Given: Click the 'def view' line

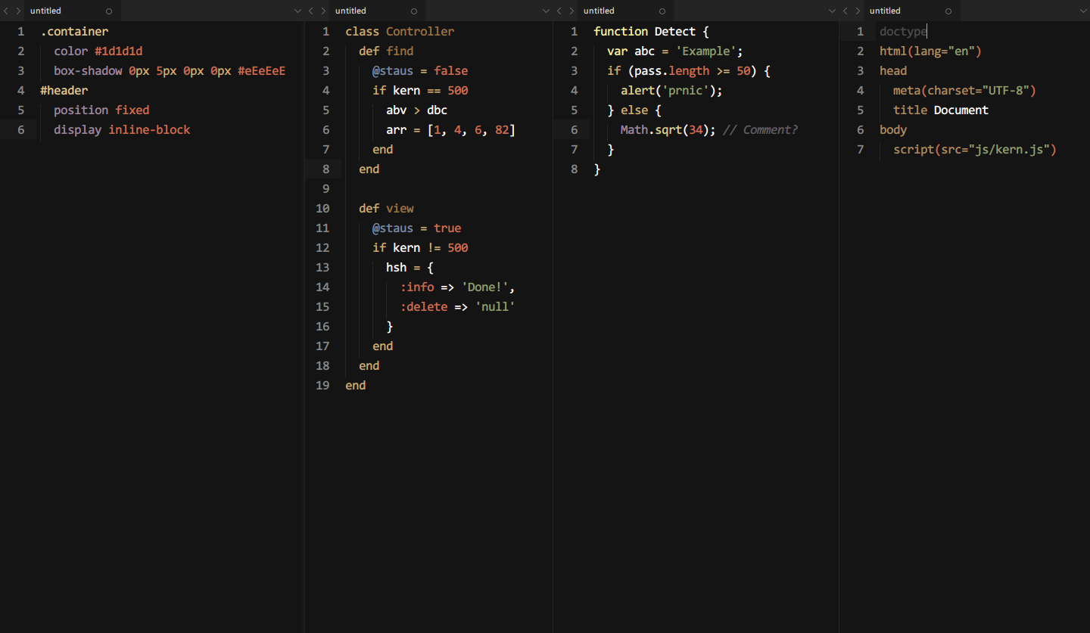Looking at the screenshot, I should (x=386, y=209).
